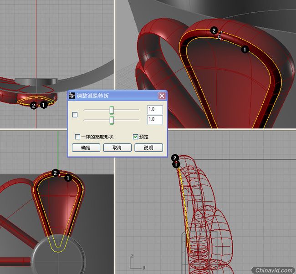Pick the white blend control point near marker 2
The image size is (296, 274).
pos(221,32)
